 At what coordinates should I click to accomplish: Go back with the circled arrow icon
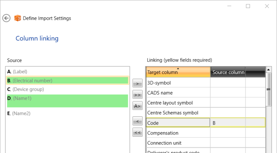tap(6, 18)
